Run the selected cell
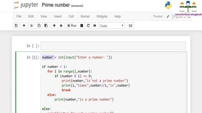 coord(72,26)
